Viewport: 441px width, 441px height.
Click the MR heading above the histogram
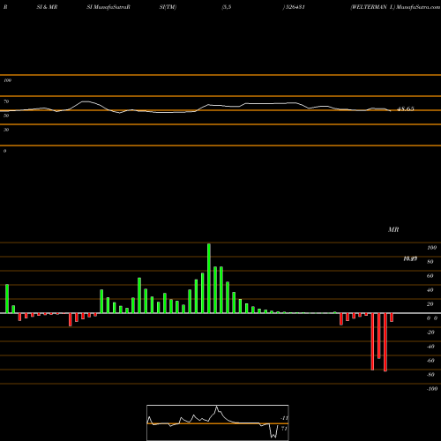393,229
